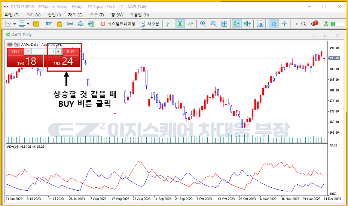The width and height of the screenshot is (348, 206).
Task: Open 창 (W) menu
Action: click(x=117, y=15)
